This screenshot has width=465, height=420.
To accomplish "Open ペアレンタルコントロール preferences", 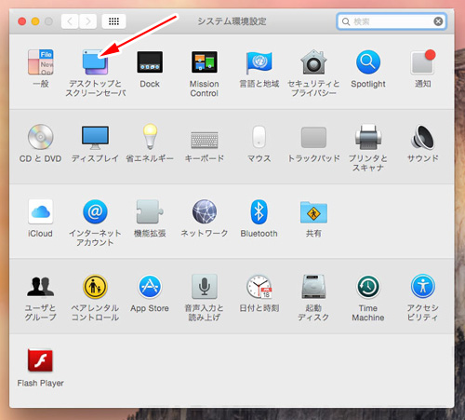I will pyautogui.click(x=95, y=287).
